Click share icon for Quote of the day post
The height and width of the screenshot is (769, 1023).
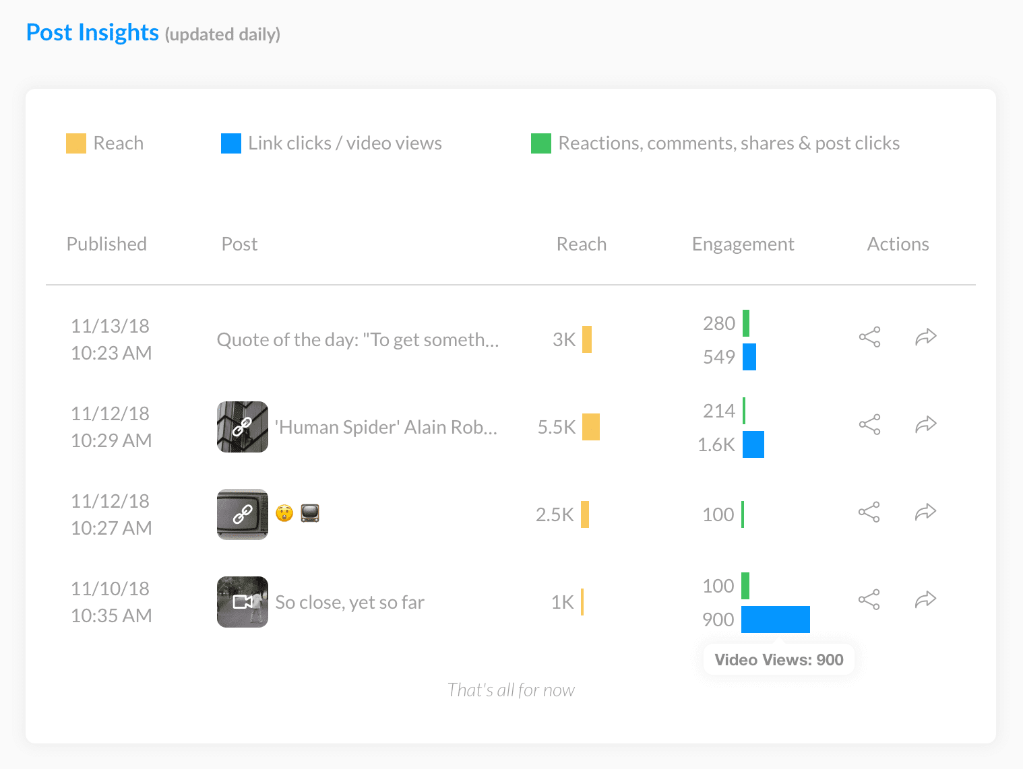coord(869,337)
